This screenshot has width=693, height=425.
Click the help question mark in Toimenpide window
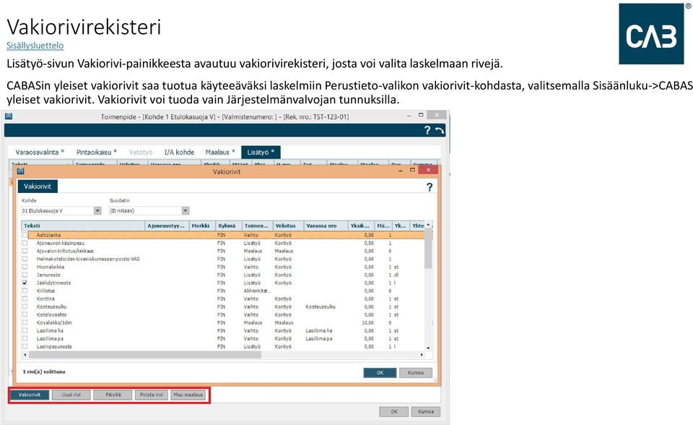[427, 130]
